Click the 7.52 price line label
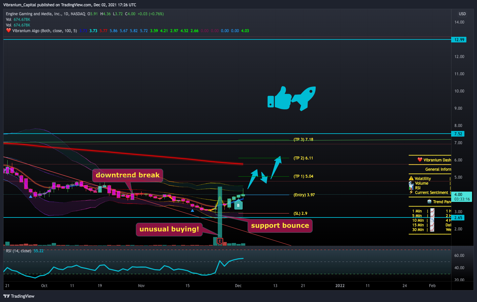The height and width of the screenshot is (302, 477). tap(458, 134)
